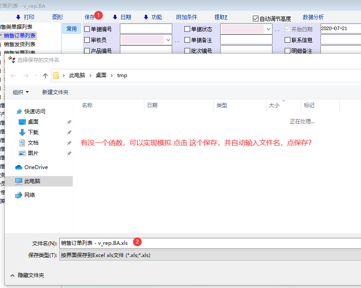Select OneDrive in the navigation pane
The image size is (361, 288).
coord(36,167)
